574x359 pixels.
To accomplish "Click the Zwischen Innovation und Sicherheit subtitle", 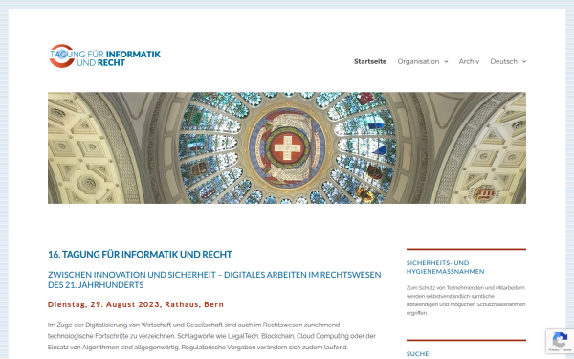I will click(214, 280).
